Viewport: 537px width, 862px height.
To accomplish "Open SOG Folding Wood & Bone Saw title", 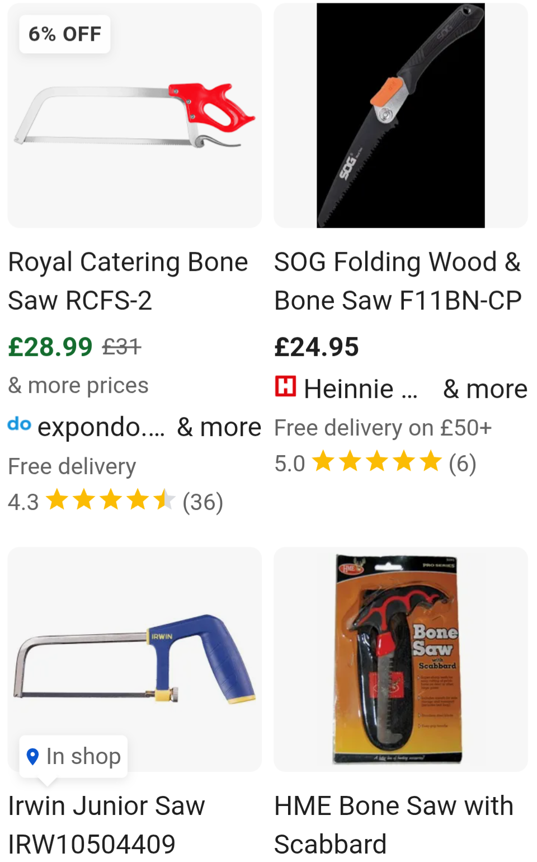I will 398,281.
